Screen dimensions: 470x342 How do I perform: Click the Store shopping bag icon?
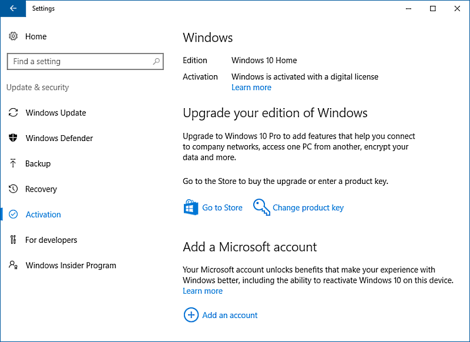coord(191,207)
